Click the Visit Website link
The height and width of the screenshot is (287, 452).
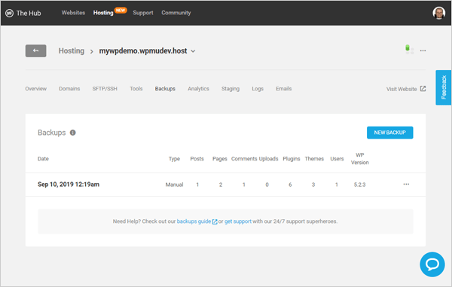click(x=402, y=89)
